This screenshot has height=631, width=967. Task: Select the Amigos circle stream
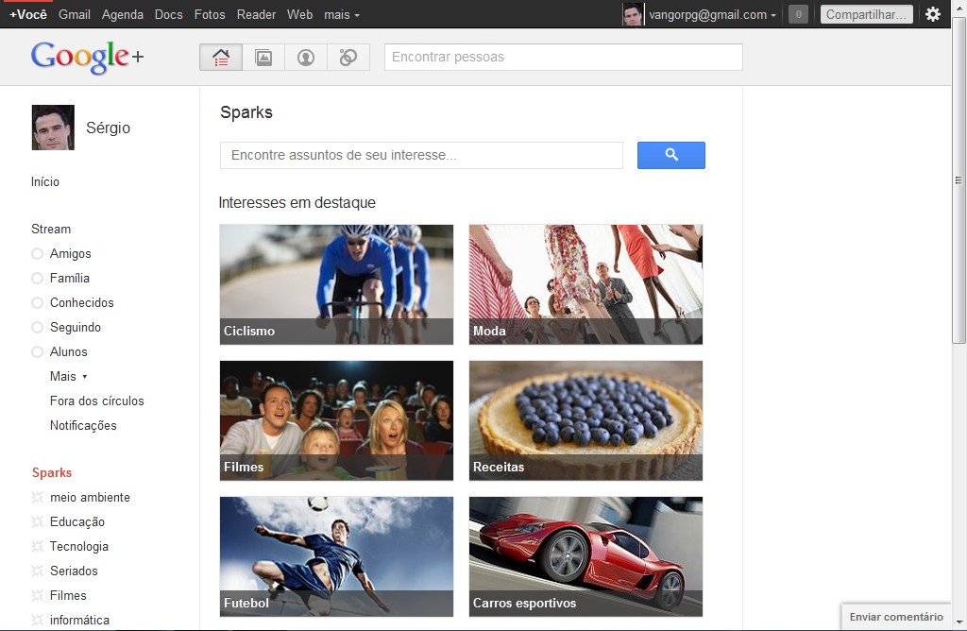(70, 254)
